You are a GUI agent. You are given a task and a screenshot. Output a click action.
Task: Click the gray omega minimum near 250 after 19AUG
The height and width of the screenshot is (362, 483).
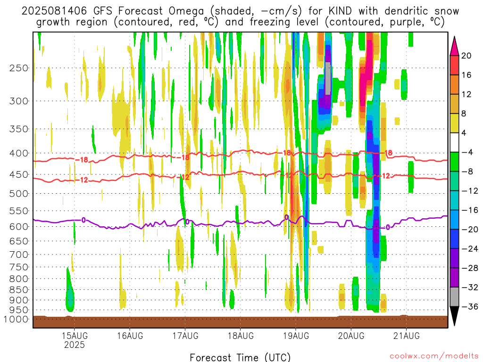pyautogui.click(x=328, y=78)
